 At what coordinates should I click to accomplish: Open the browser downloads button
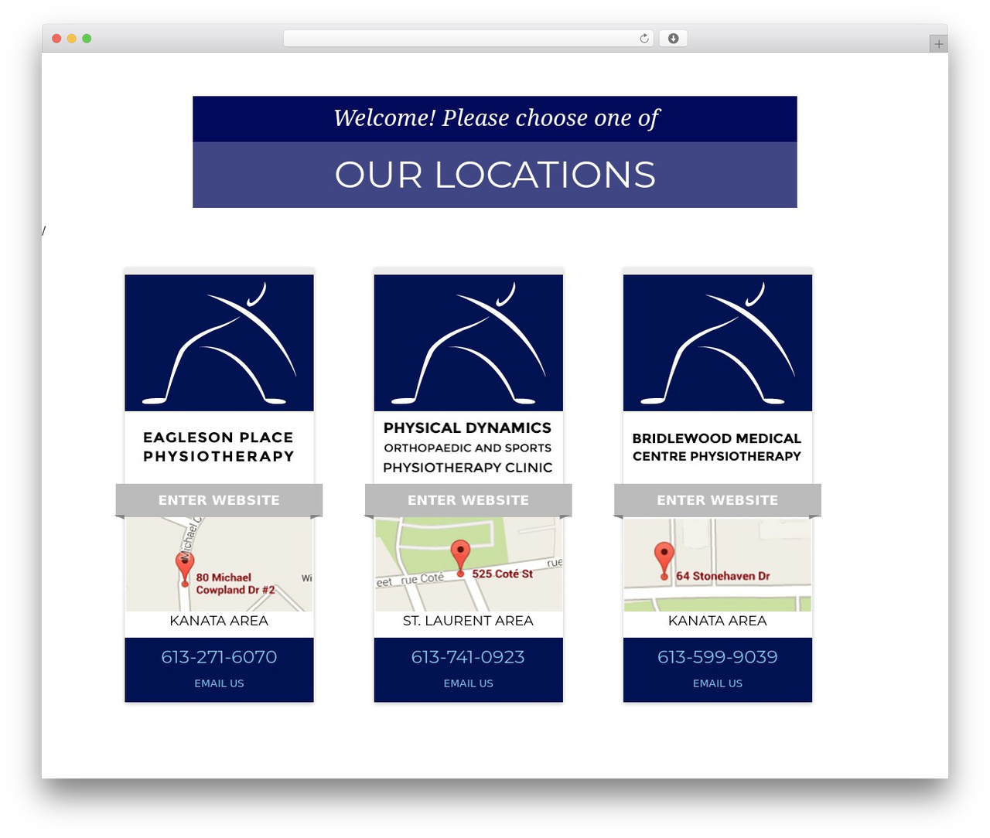coord(673,39)
